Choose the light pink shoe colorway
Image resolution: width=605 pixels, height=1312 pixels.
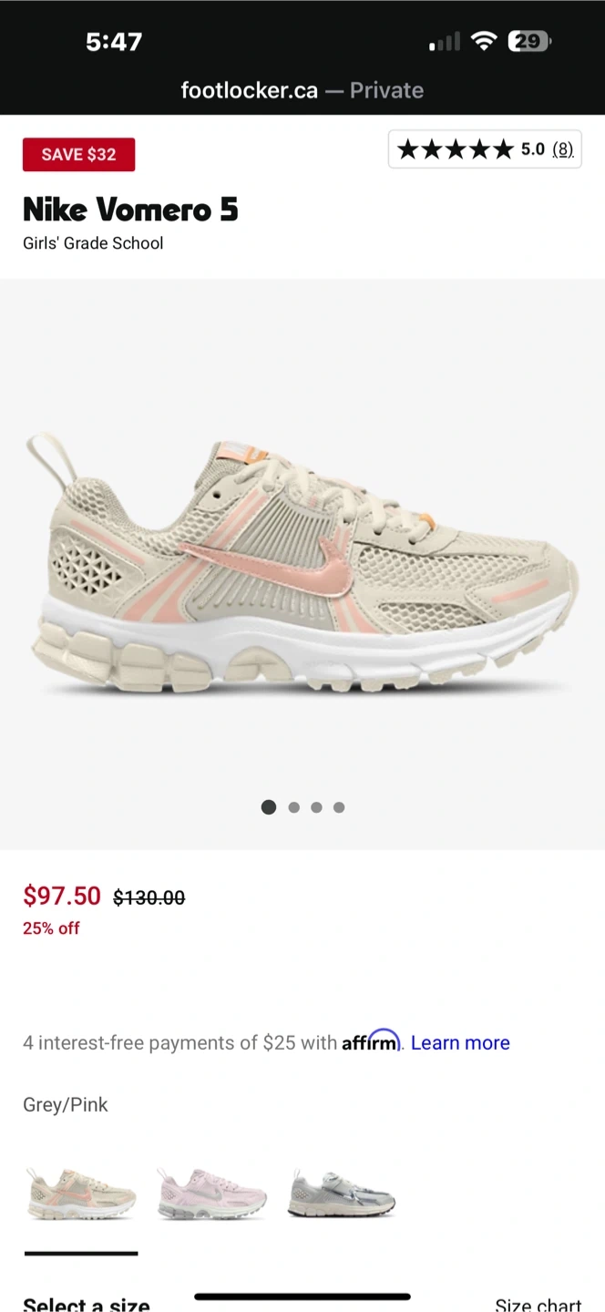(x=212, y=1194)
